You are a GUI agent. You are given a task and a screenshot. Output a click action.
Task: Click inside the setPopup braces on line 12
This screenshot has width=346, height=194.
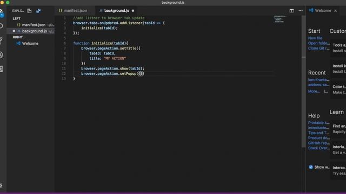click(x=141, y=74)
